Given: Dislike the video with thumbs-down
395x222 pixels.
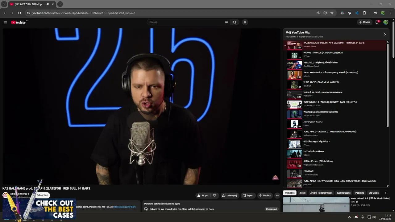Looking at the screenshot, I should coord(215,195).
